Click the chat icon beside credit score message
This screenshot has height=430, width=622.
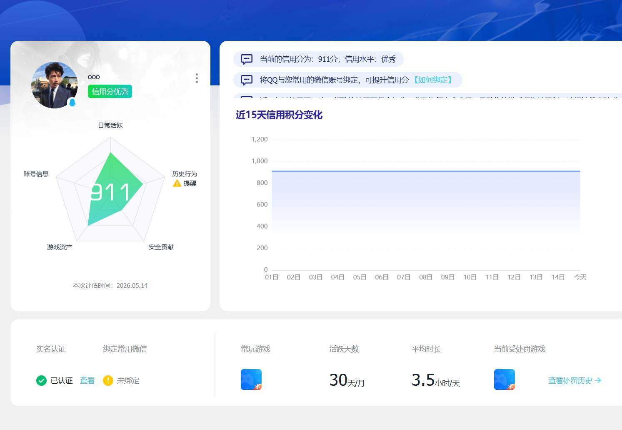coord(247,59)
